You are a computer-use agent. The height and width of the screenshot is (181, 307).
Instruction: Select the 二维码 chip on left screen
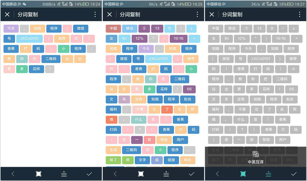pyautogui.click(x=51, y=59)
